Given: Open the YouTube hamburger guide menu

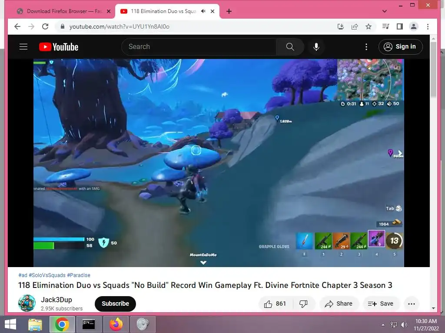Looking at the screenshot, I should [23, 47].
